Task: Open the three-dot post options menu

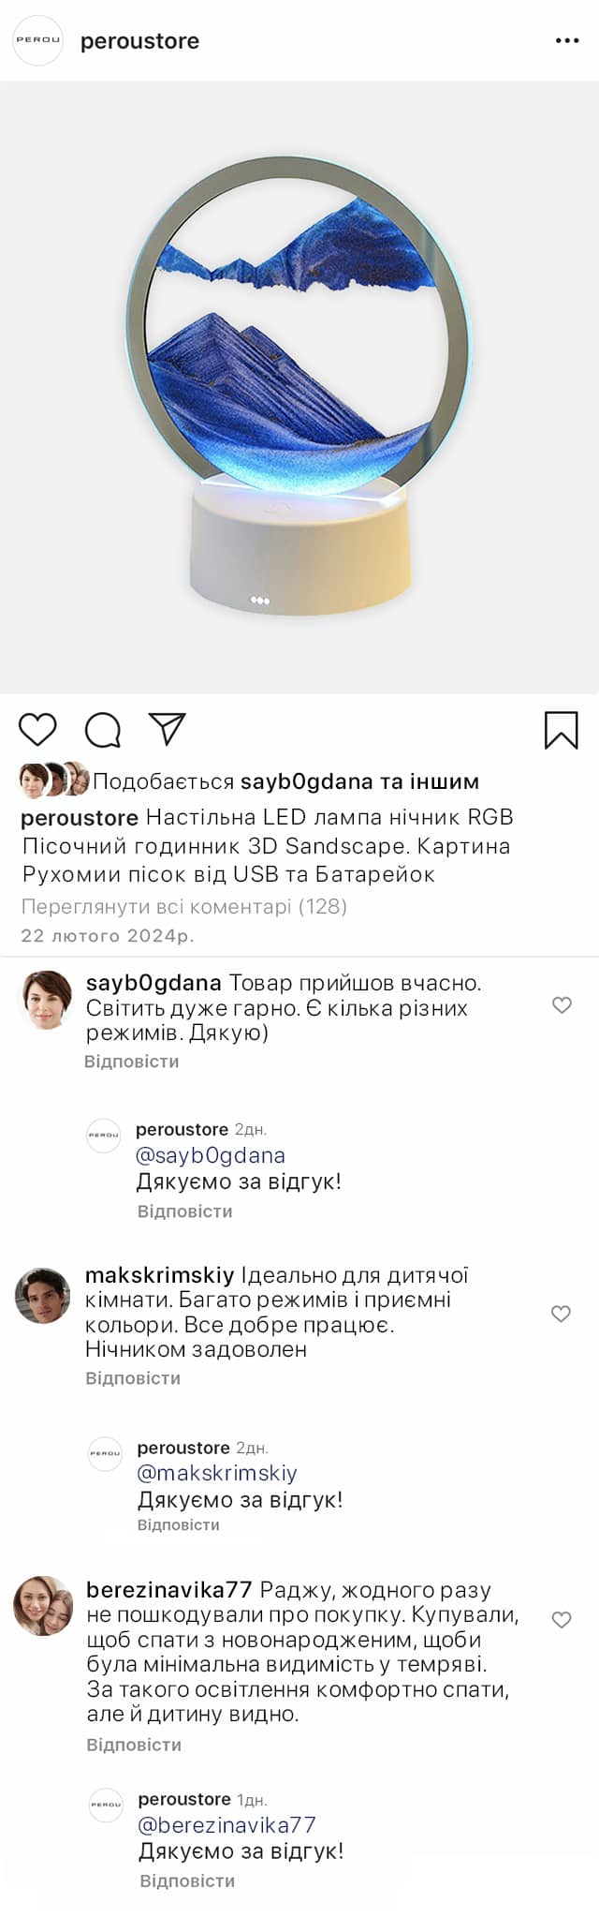Action: (567, 41)
